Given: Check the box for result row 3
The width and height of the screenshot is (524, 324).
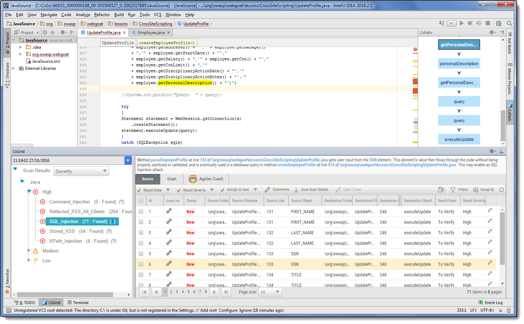Looking at the screenshot, I should tap(141, 232).
